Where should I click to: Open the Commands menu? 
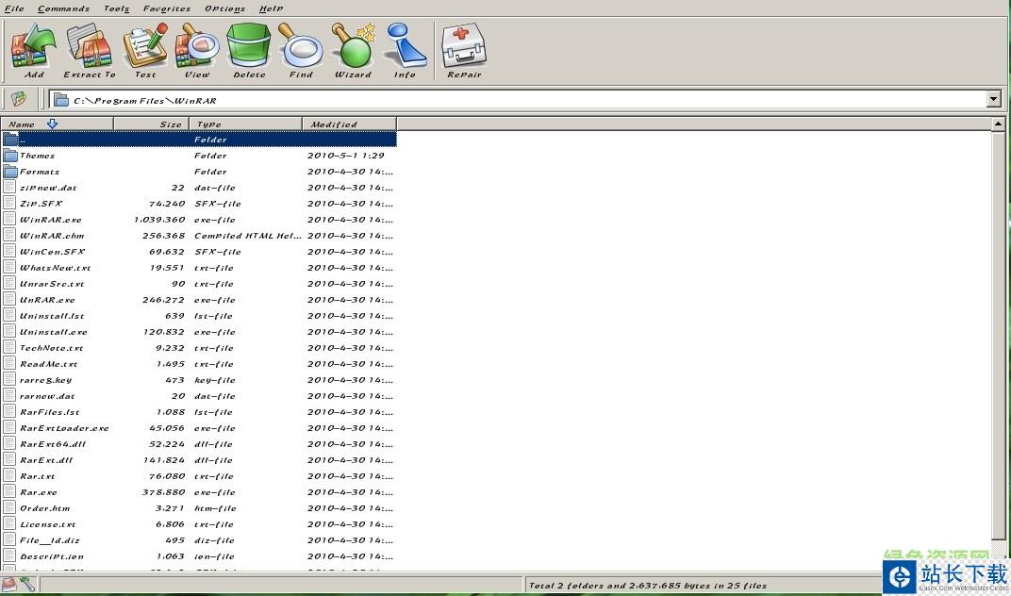coord(63,8)
